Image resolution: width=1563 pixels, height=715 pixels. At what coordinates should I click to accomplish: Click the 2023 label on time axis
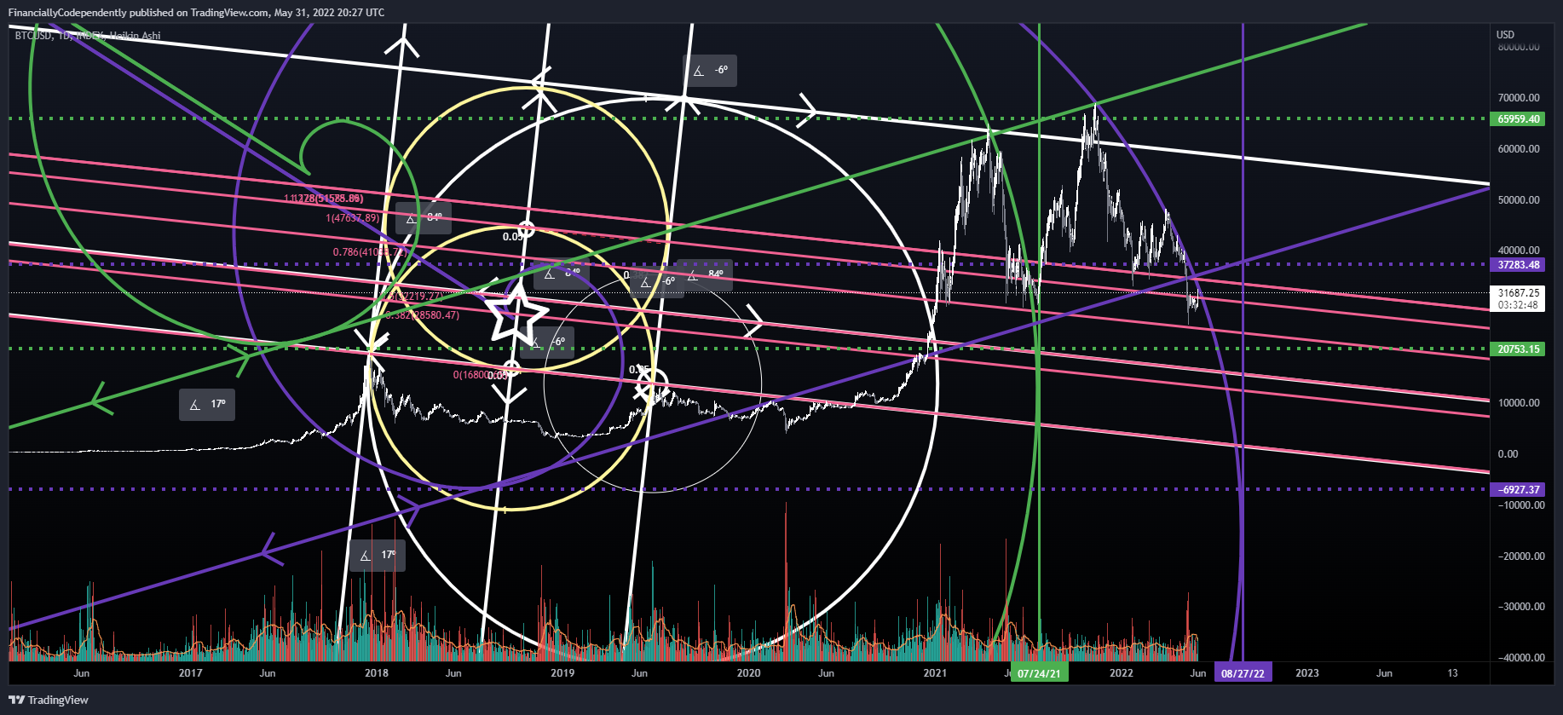[x=1307, y=673]
